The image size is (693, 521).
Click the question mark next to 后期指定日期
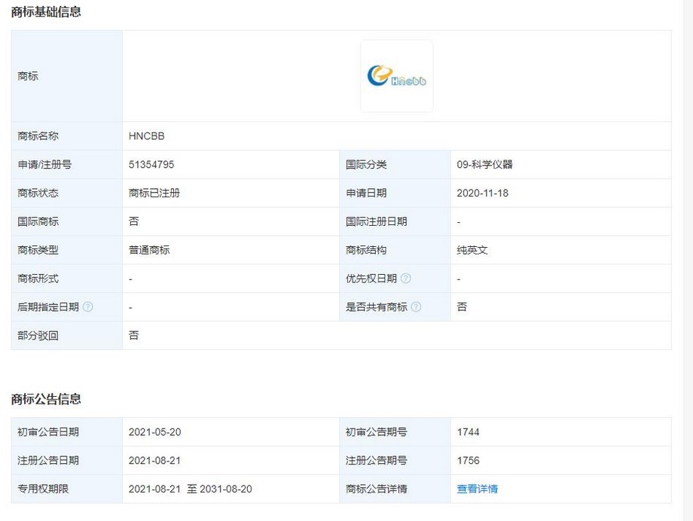(x=88, y=307)
